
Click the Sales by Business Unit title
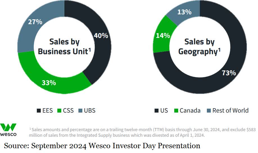point(64,47)
